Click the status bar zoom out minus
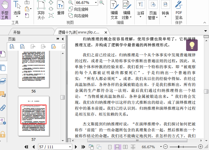209x150 pixels. point(165,147)
